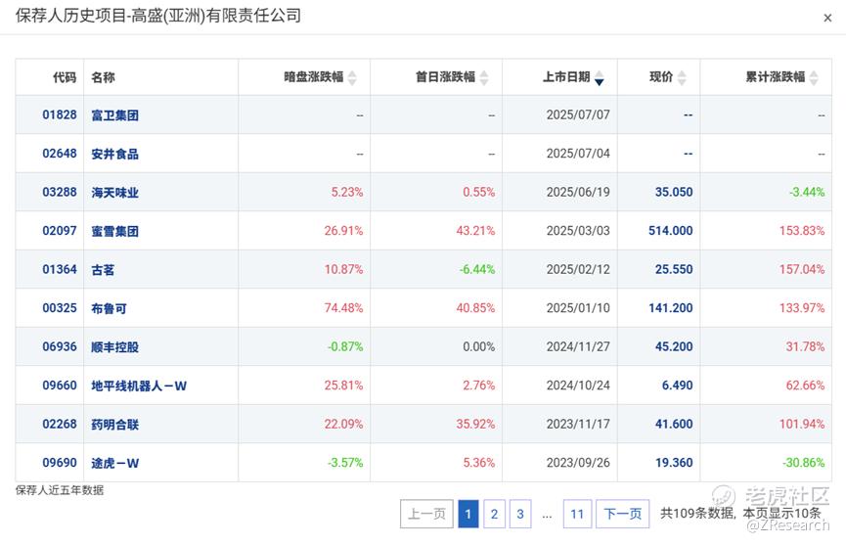Click current price 141.200 for 布鲁可
This screenshot has height=545, width=846.
point(671,308)
